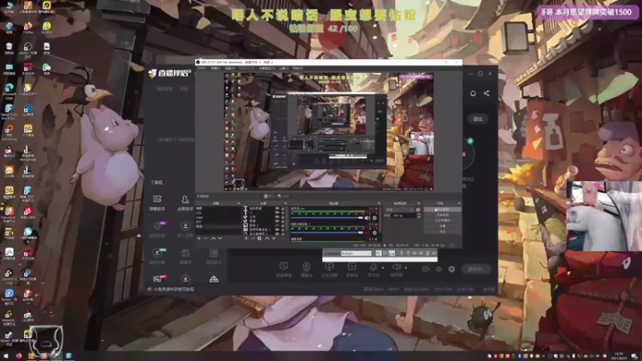Open the Help menu in OBS

[x=298, y=68]
